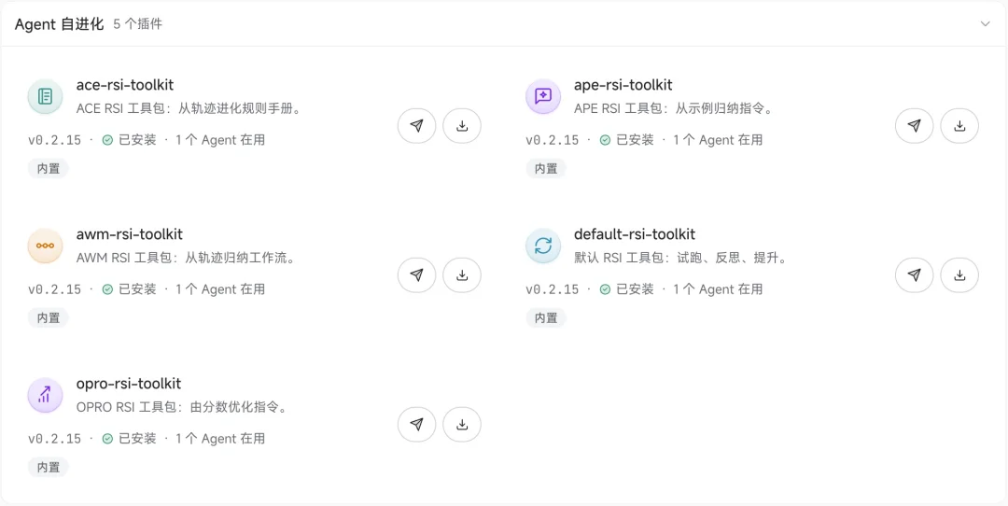Click the send icon for awm-rsi-toolkit
The image size is (1008, 506).
tap(416, 275)
